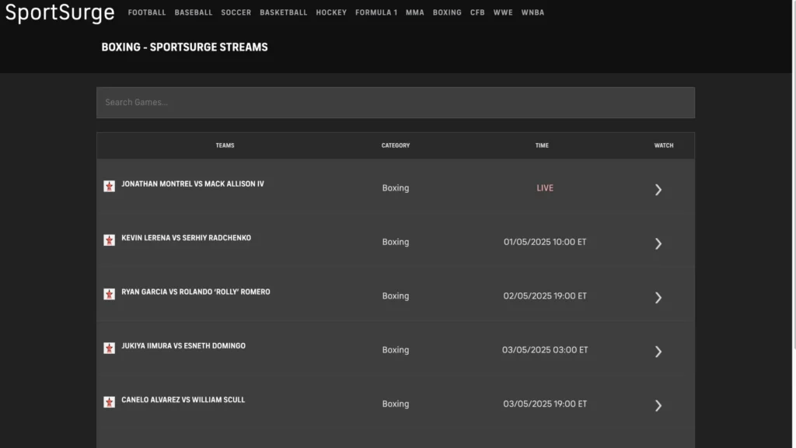
Task: Click the watch arrow for Kevin Lerena vs Radchenko
Action: click(x=658, y=243)
